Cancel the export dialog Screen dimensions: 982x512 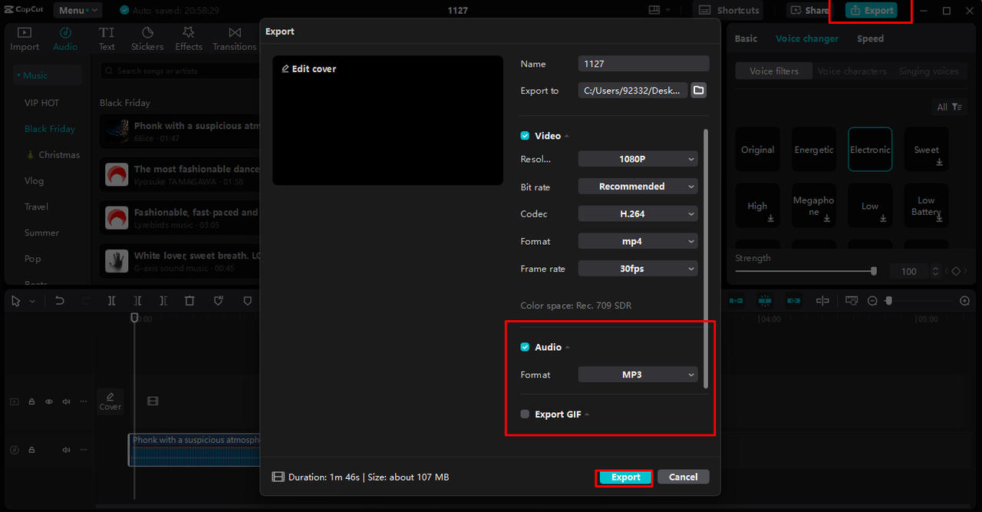[683, 477]
